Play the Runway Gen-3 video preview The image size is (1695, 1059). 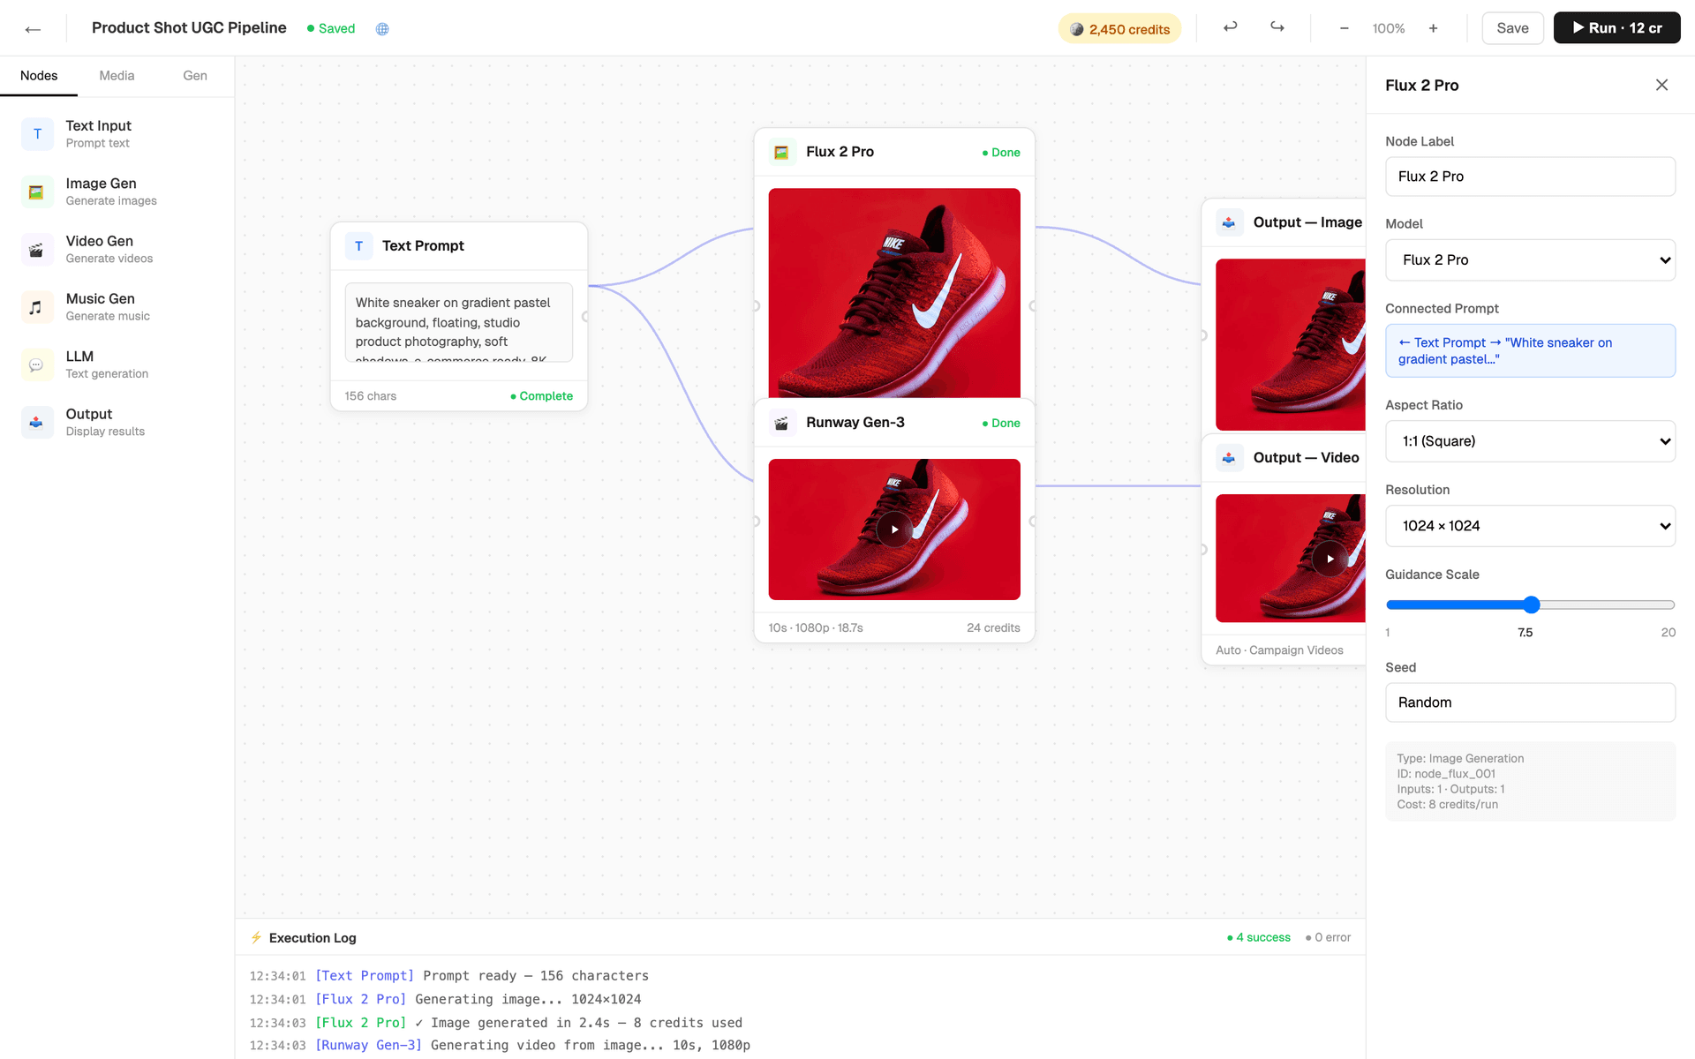[894, 529]
